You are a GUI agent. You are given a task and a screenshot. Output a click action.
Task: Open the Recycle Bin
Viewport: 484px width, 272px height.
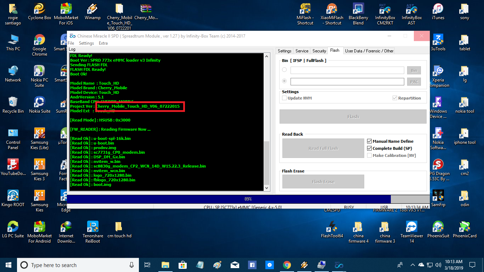[13, 105]
